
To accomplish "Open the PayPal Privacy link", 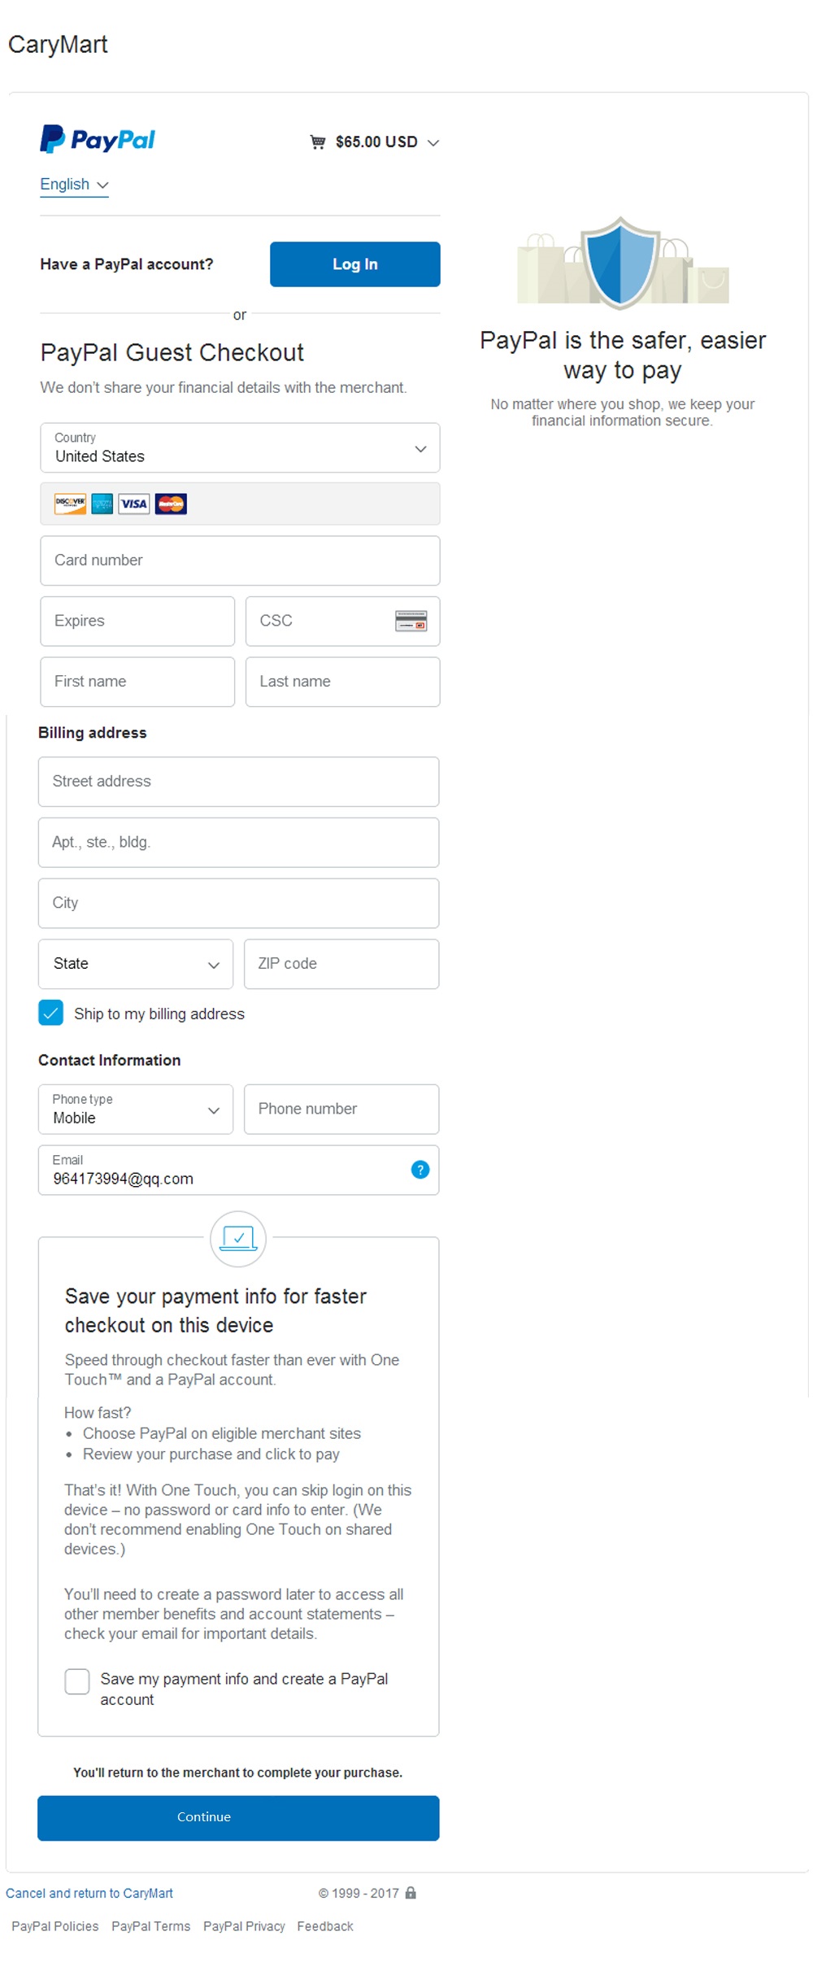I will [x=244, y=1926].
